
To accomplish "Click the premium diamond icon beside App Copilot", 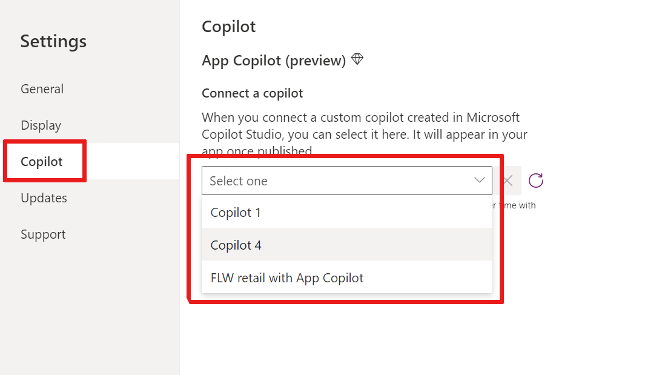I will (357, 59).
